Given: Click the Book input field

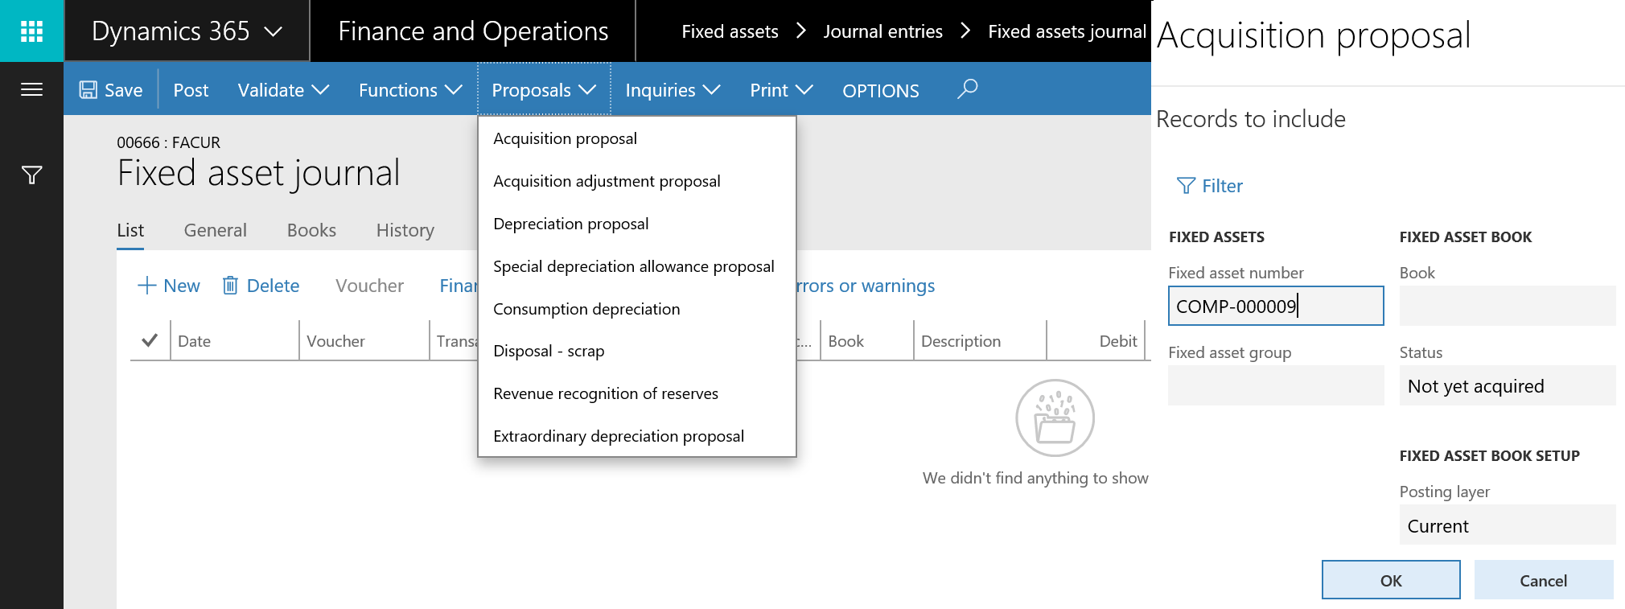Looking at the screenshot, I should 1508,306.
